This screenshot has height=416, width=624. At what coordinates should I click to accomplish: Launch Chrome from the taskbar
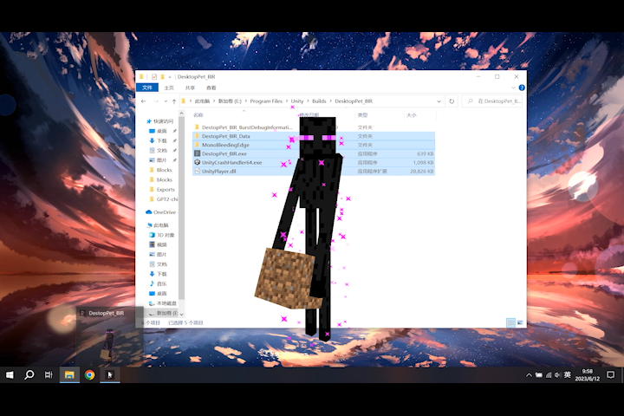click(x=89, y=374)
